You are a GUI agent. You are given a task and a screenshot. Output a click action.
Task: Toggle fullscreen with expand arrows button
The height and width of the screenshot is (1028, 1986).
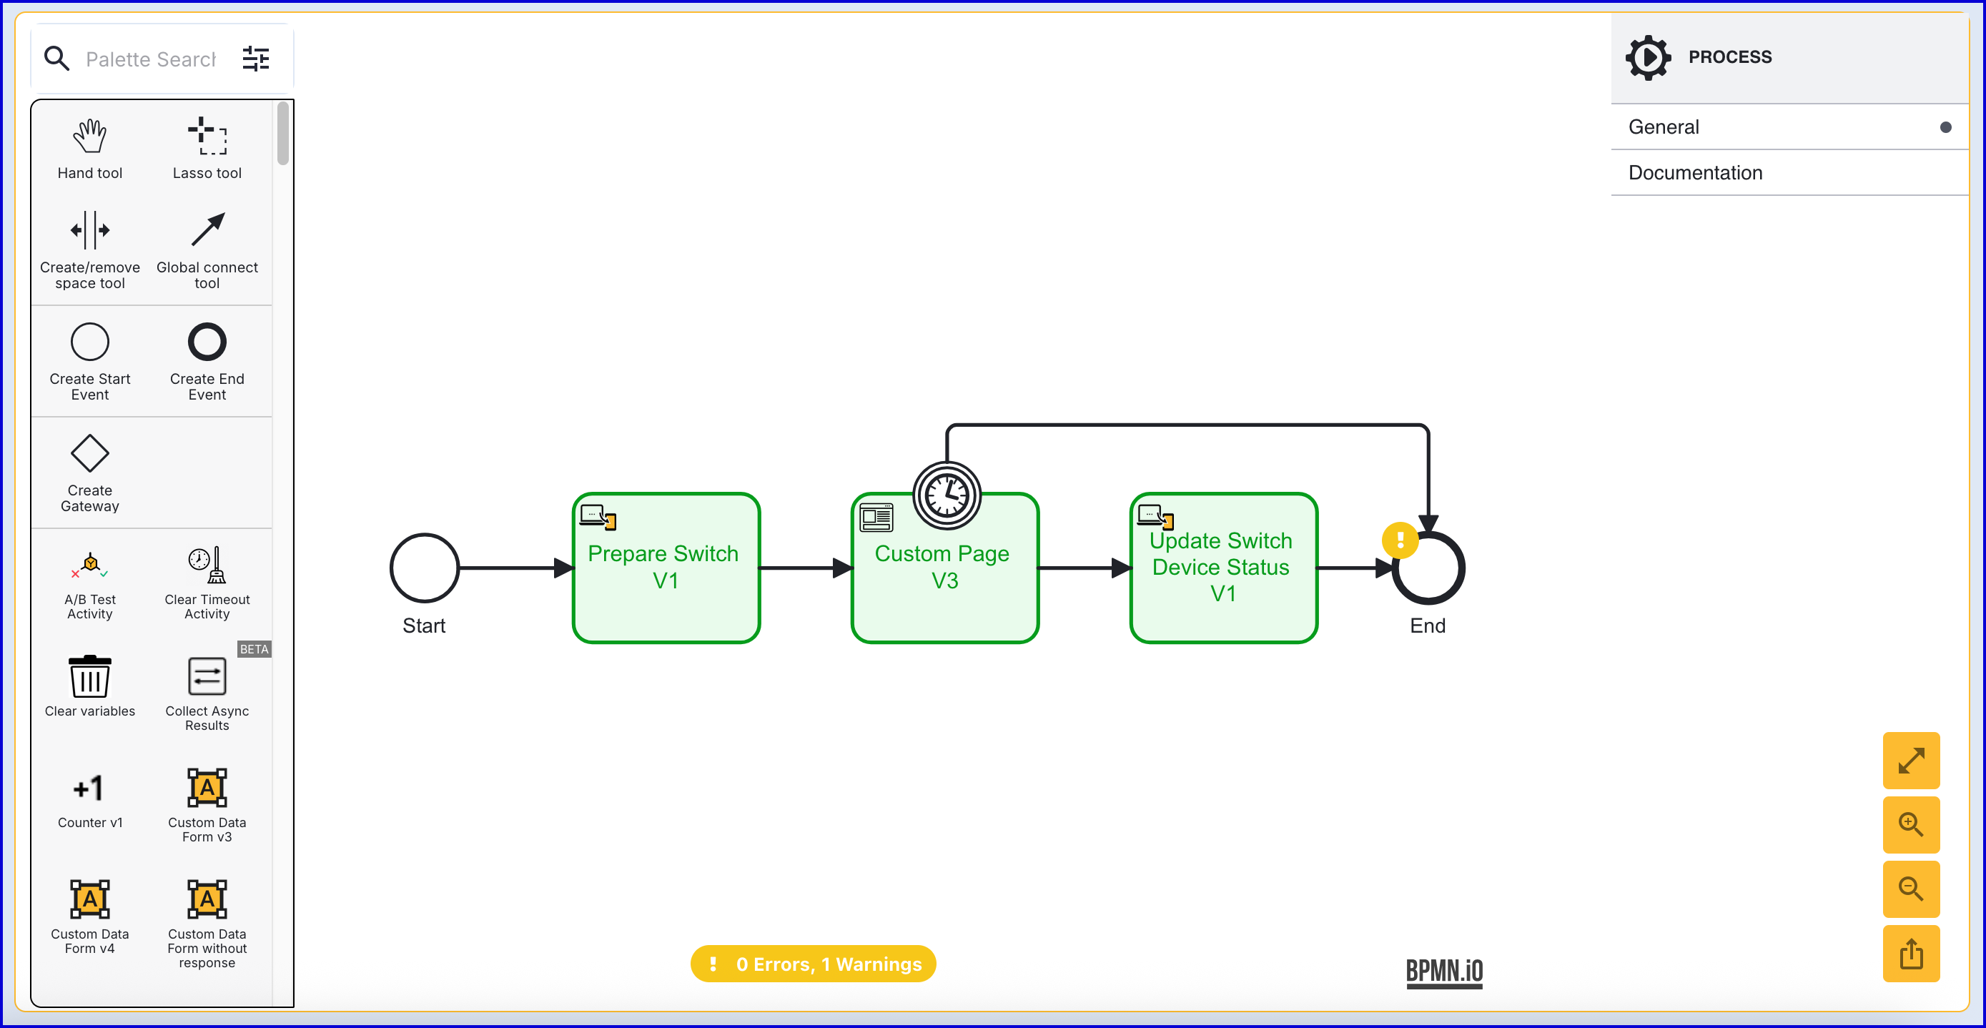coord(1910,761)
